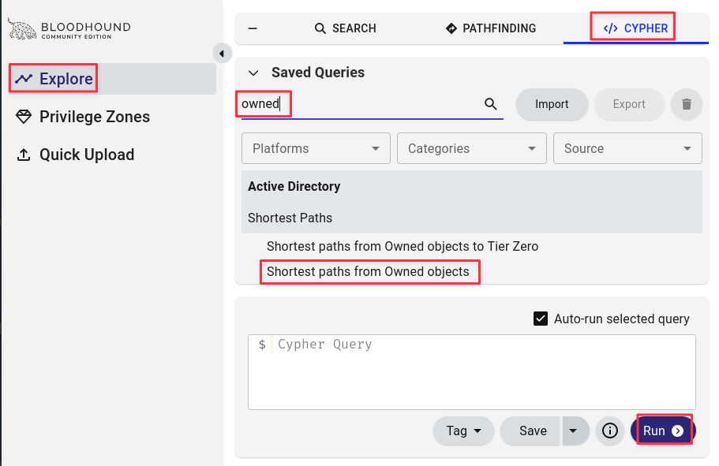Screen dimensions: 719x466
Task: Run the Cypher query
Action: [663, 431]
